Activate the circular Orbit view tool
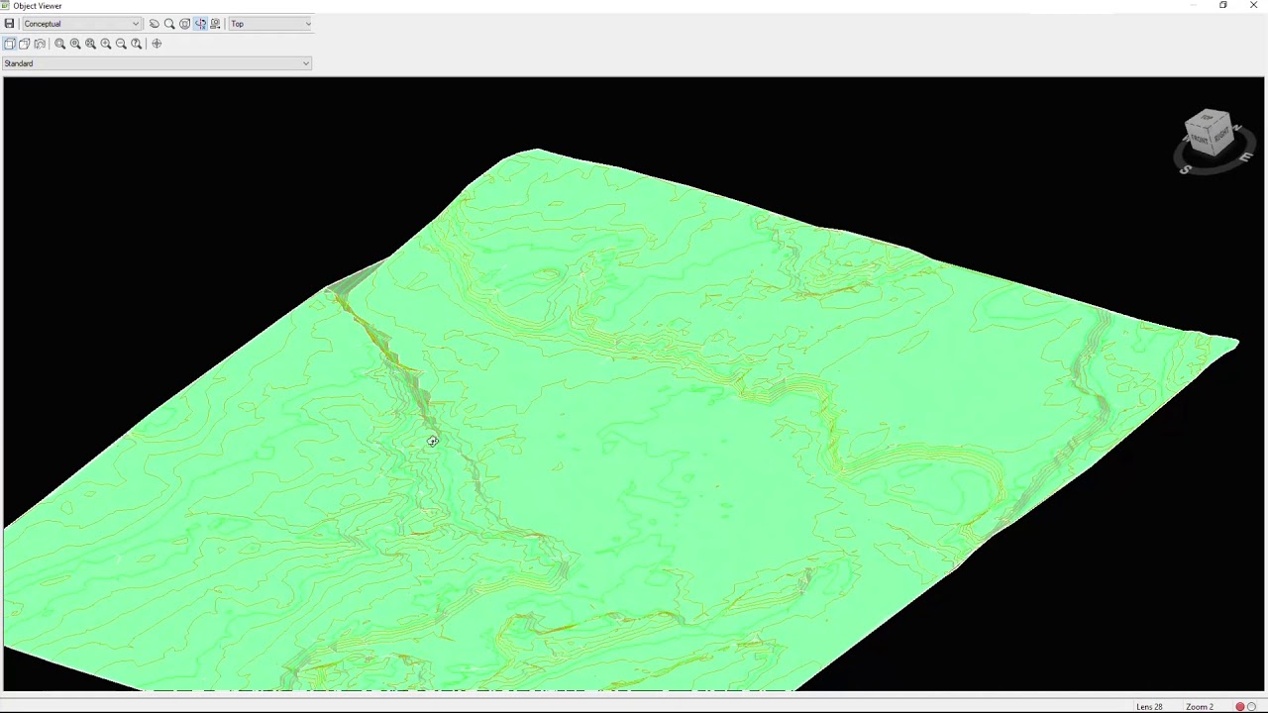The height and width of the screenshot is (713, 1268). click(x=184, y=24)
